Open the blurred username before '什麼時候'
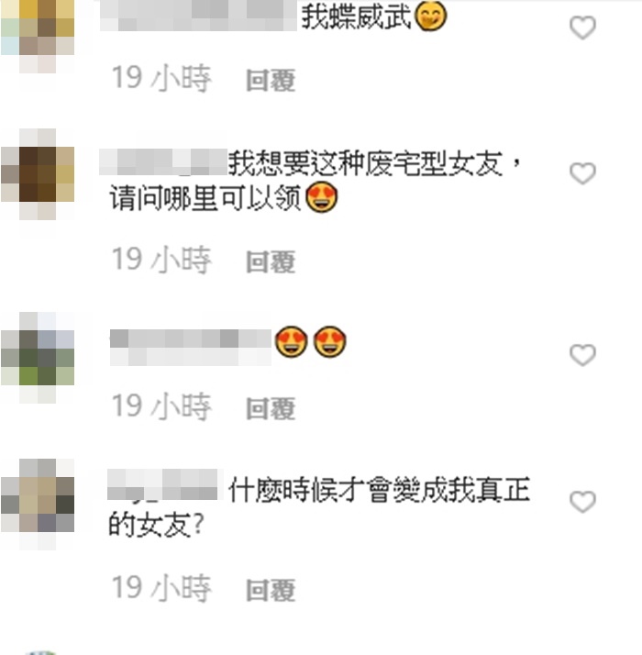642x655 pixels. pos(162,484)
